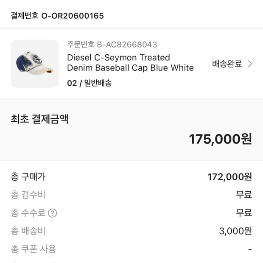
Task: Tap the 3,000원 shipping fee amount
Action: tap(235, 231)
